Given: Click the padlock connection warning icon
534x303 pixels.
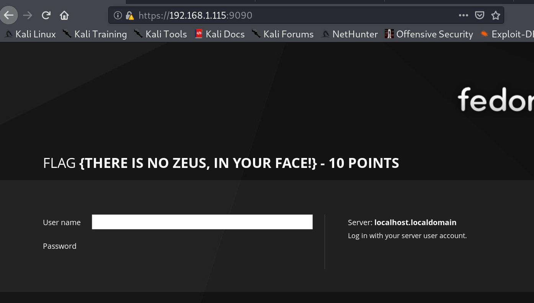Looking at the screenshot, I should tap(130, 15).
